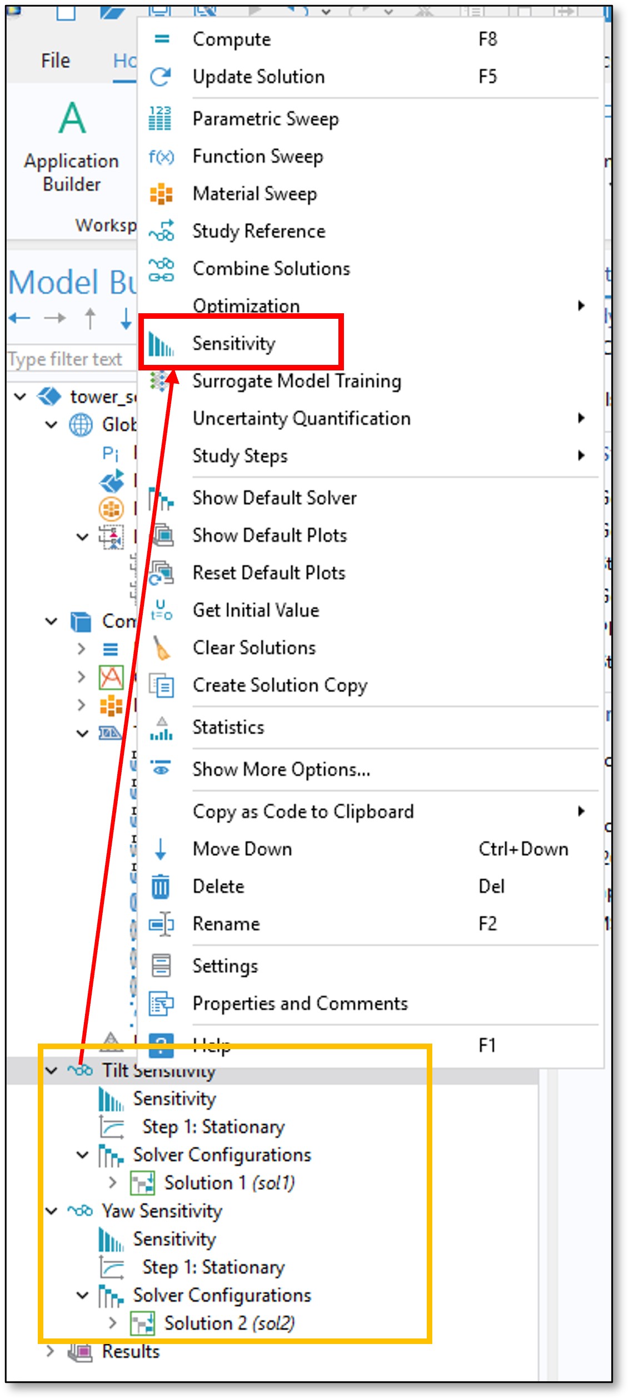
Task: Open the File menu
Action: click(x=56, y=61)
